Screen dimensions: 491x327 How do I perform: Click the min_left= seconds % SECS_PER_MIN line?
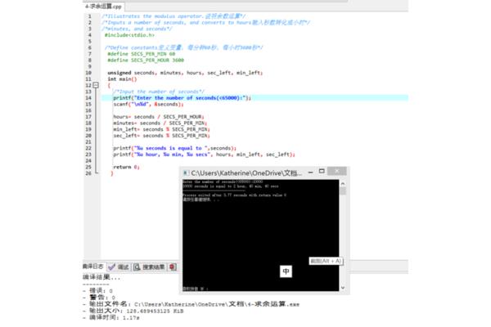161,129
